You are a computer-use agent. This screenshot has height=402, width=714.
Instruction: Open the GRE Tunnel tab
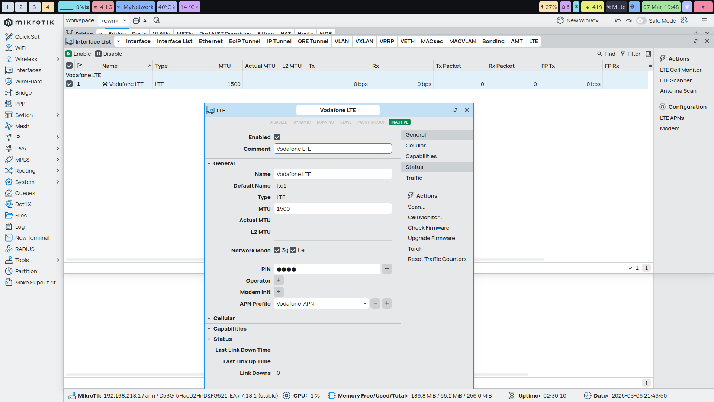[x=313, y=41]
